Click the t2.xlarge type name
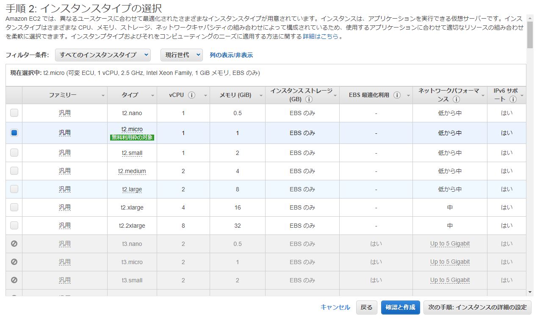The image size is (537, 320). 132,207
